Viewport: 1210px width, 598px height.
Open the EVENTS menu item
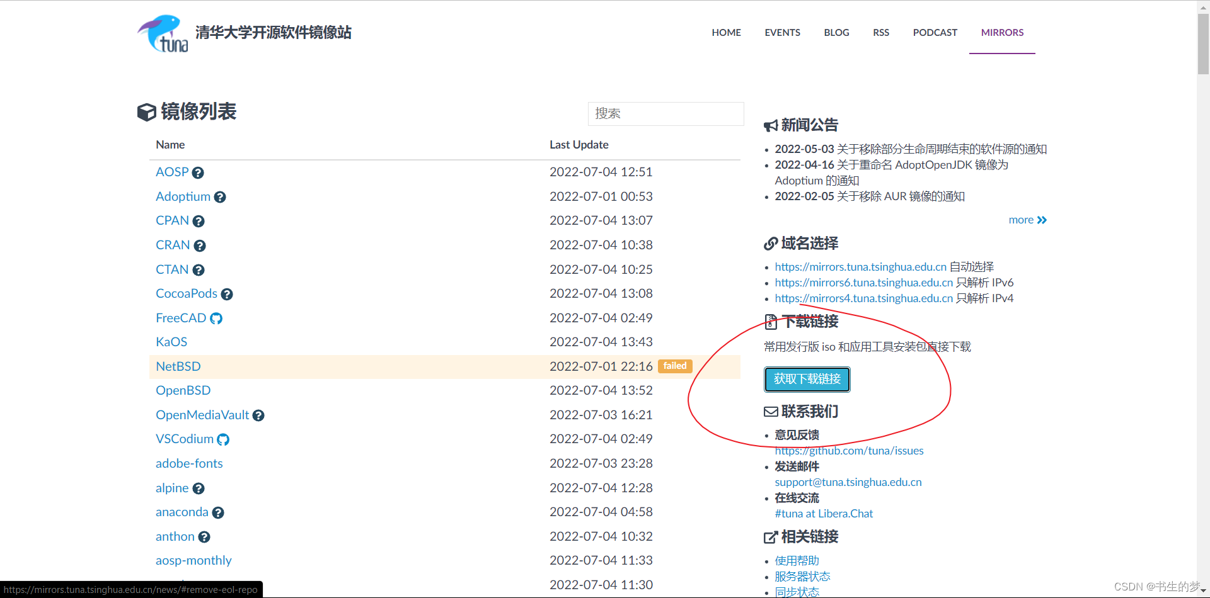tap(782, 32)
